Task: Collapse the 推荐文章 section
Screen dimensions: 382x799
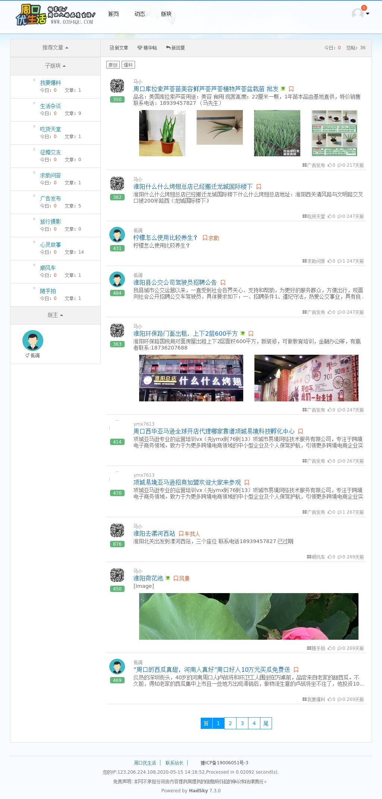Action: point(55,48)
